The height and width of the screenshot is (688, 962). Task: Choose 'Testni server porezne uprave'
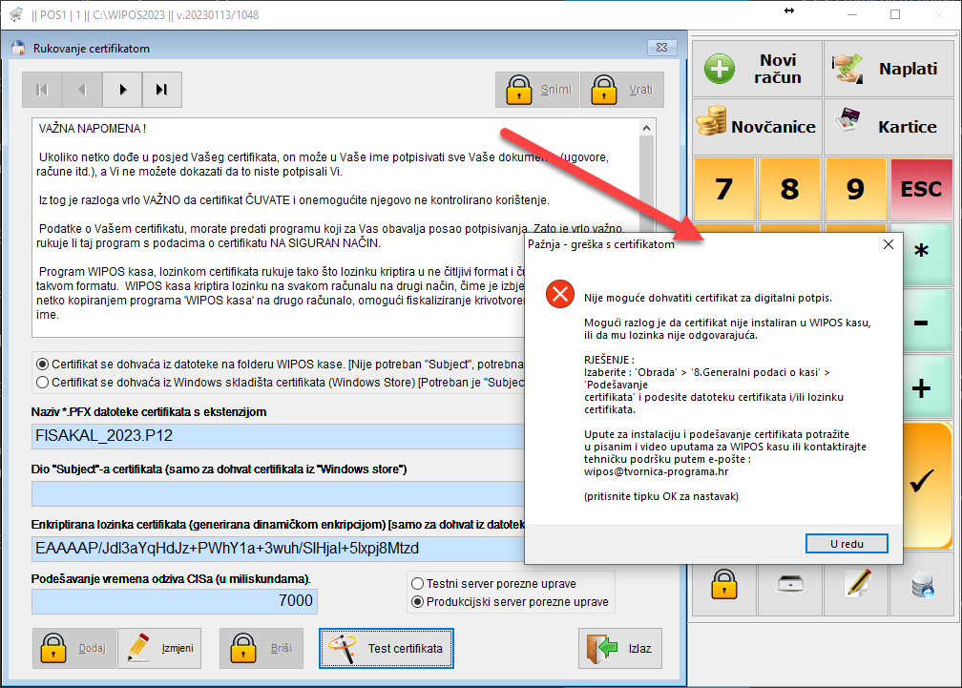coord(417,583)
